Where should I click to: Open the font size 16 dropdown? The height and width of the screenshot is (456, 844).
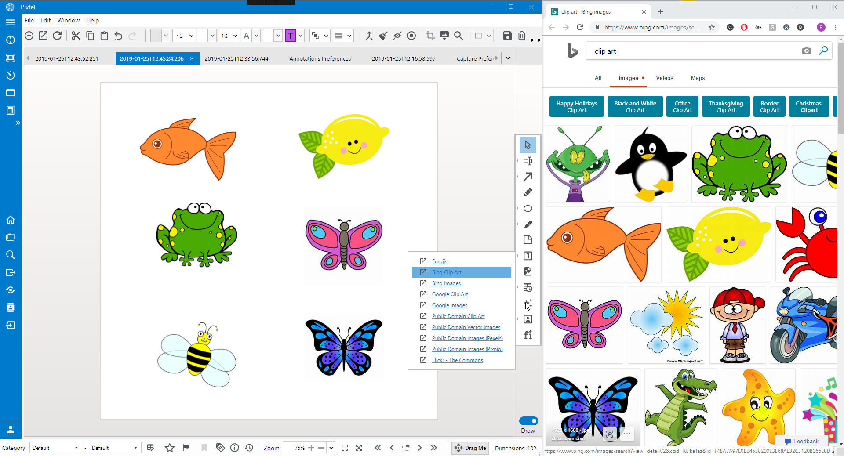235,36
